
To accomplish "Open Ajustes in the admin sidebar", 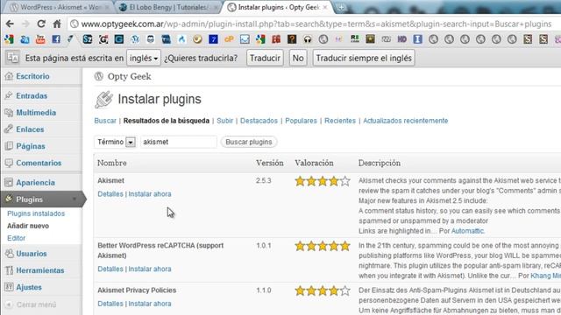I will (x=29, y=287).
